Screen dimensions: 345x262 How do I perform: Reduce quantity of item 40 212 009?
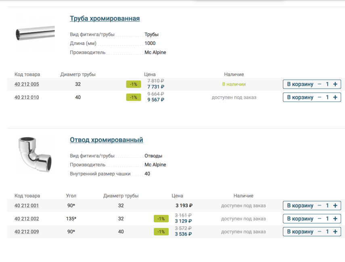point(320,232)
